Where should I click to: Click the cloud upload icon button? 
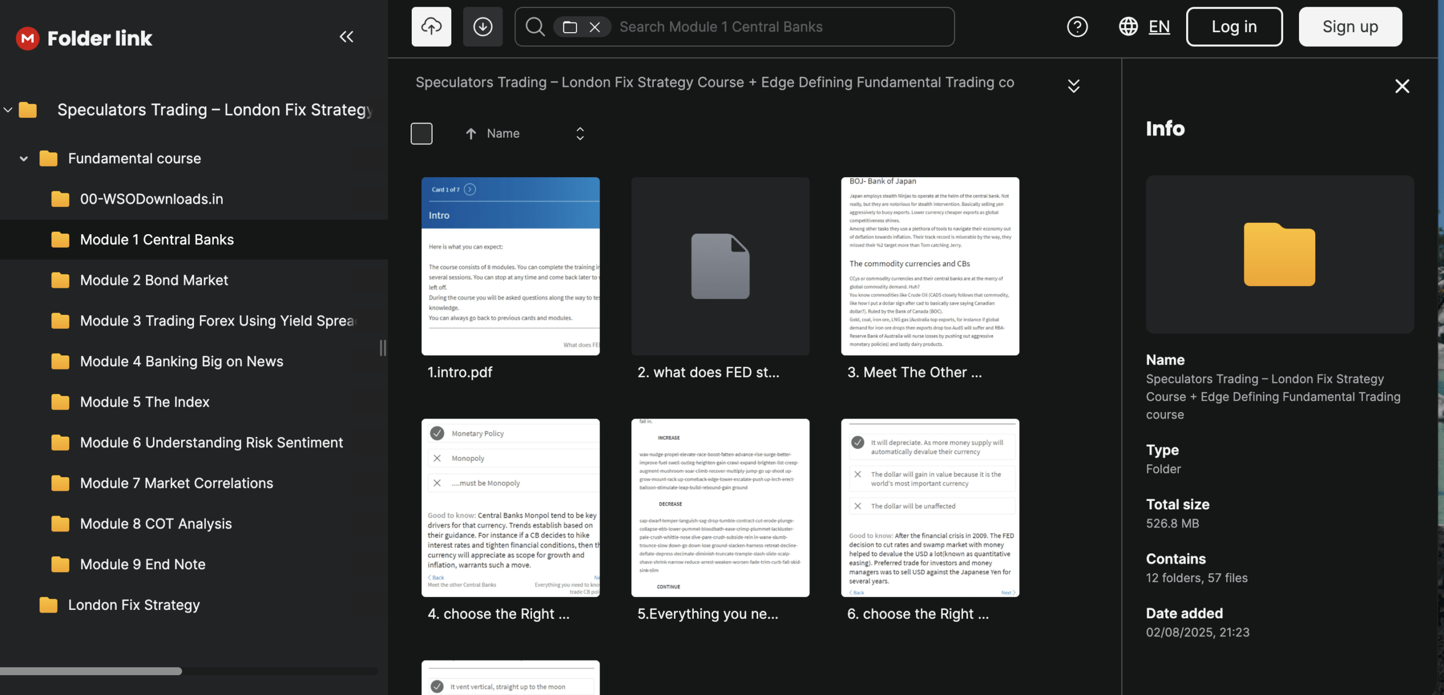[x=431, y=27]
